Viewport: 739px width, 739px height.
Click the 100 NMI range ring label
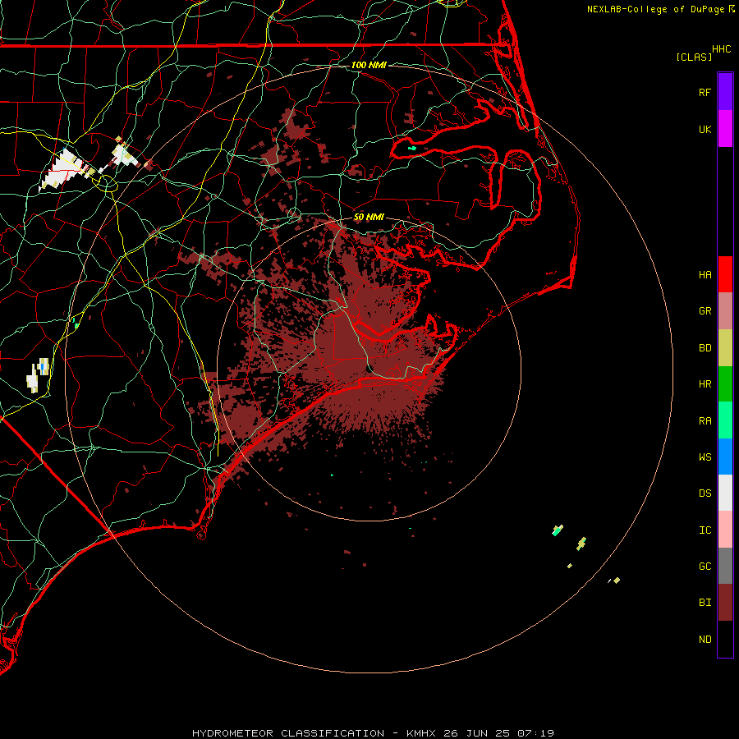[x=369, y=65]
